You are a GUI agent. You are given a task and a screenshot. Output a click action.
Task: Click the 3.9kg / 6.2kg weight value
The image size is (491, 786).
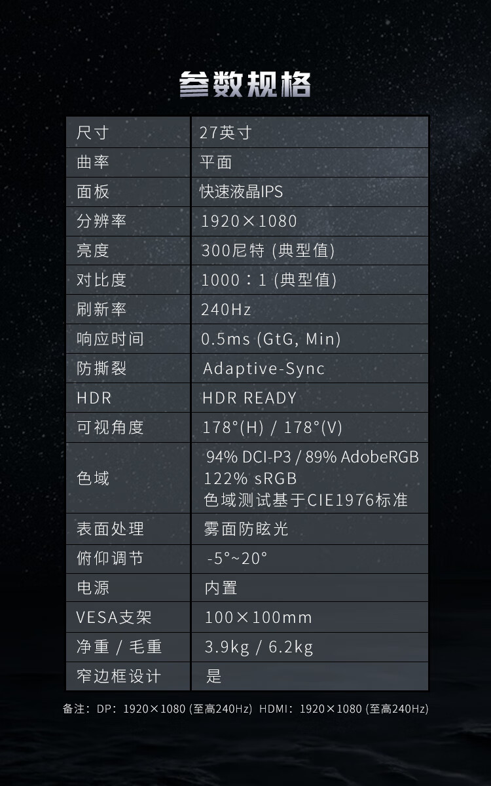(x=259, y=647)
